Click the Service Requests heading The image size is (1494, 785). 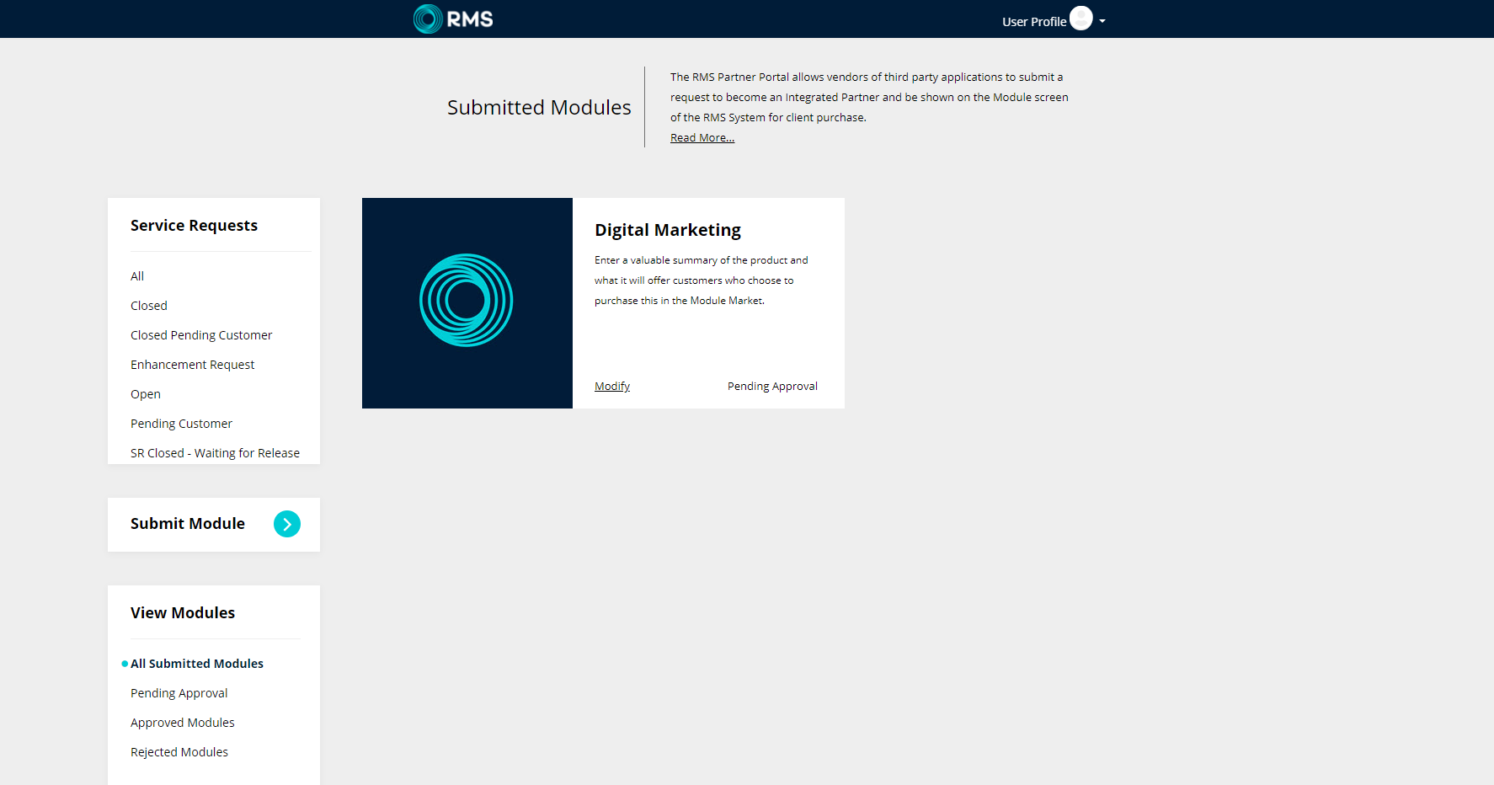pyautogui.click(x=194, y=225)
